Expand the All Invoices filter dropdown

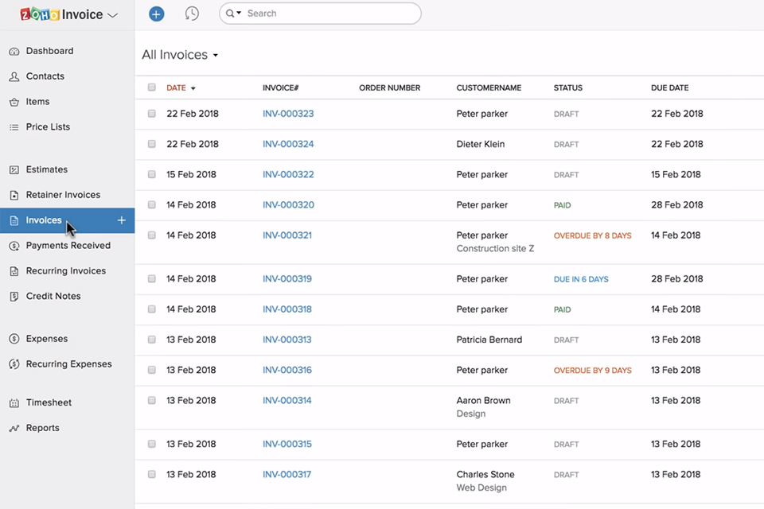(x=215, y=56)
